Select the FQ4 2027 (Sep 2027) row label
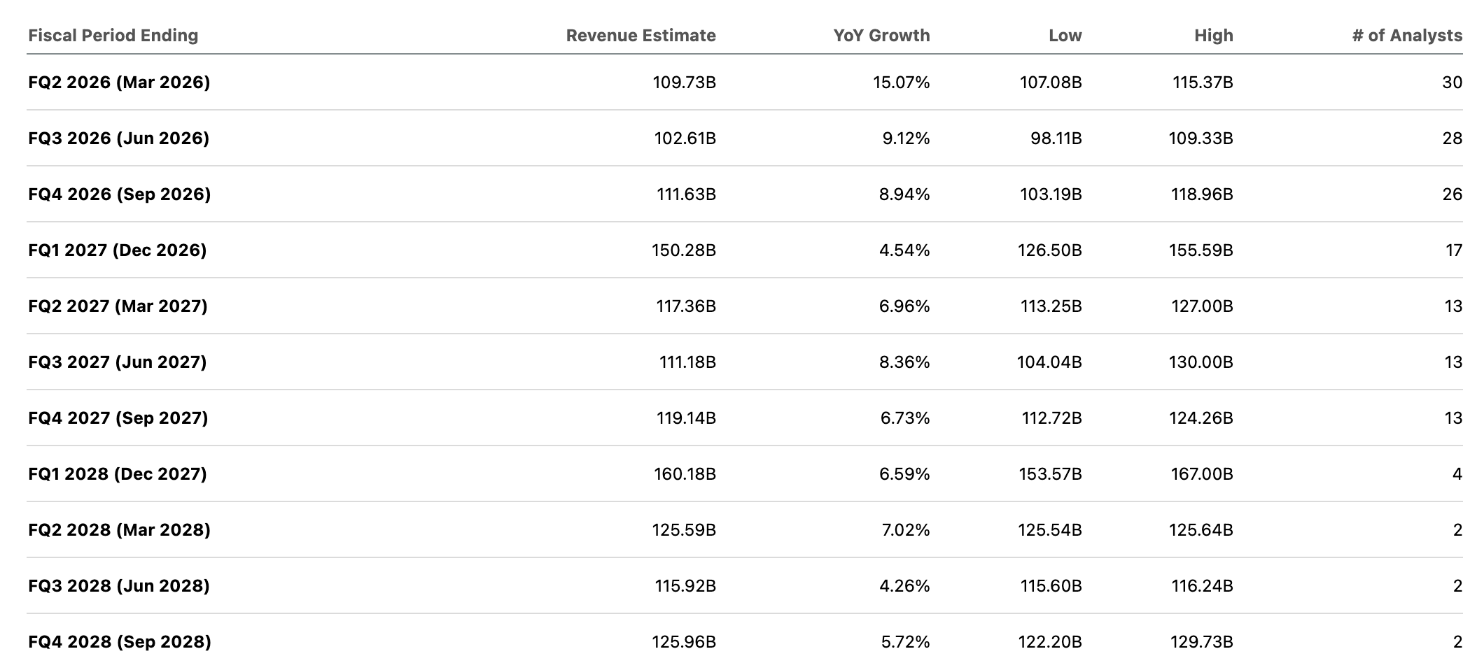 (118, 418)
